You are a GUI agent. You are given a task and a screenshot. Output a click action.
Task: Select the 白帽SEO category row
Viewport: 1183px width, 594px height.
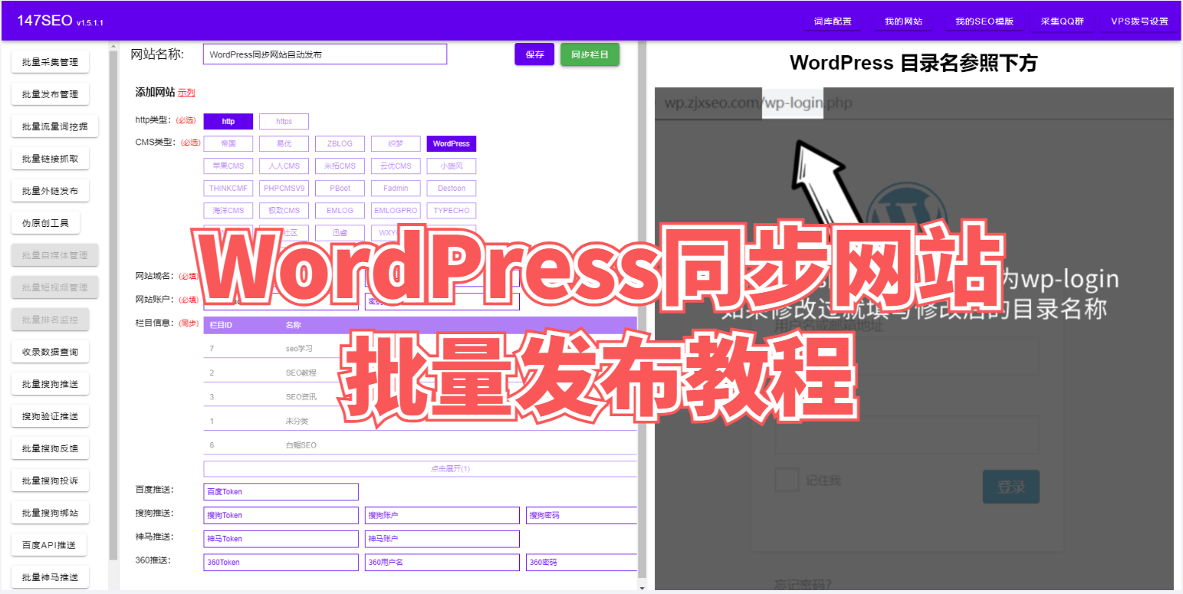coord(420,445)
